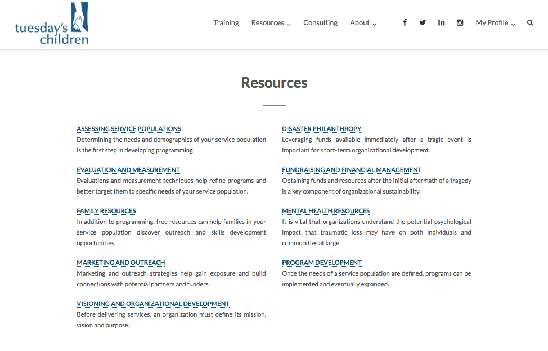Open the LinkedIn icon in the header
Screen dimensions: 548x351
pyautogui.click(x=441, y=22)
